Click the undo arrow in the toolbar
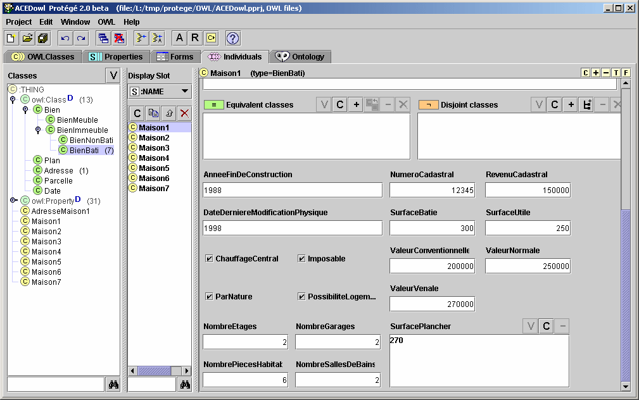Viewport: 639px width, 400px height. click(65, 39)
